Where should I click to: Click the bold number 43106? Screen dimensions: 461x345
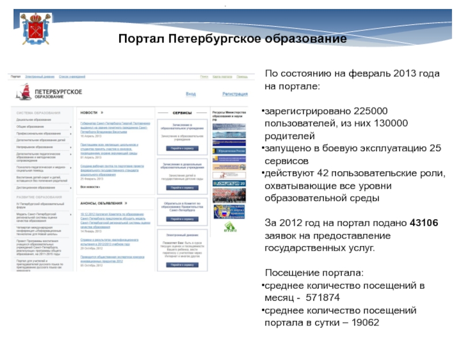tap(424, 223)
